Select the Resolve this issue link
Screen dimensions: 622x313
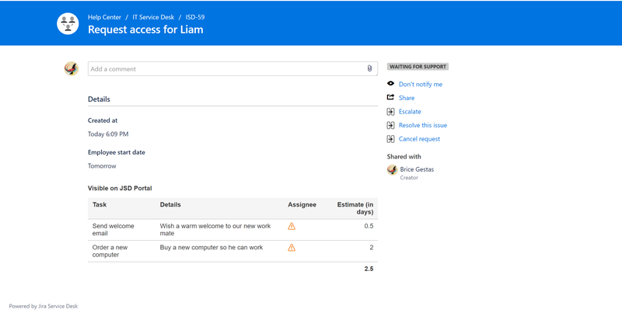(423, 125)
